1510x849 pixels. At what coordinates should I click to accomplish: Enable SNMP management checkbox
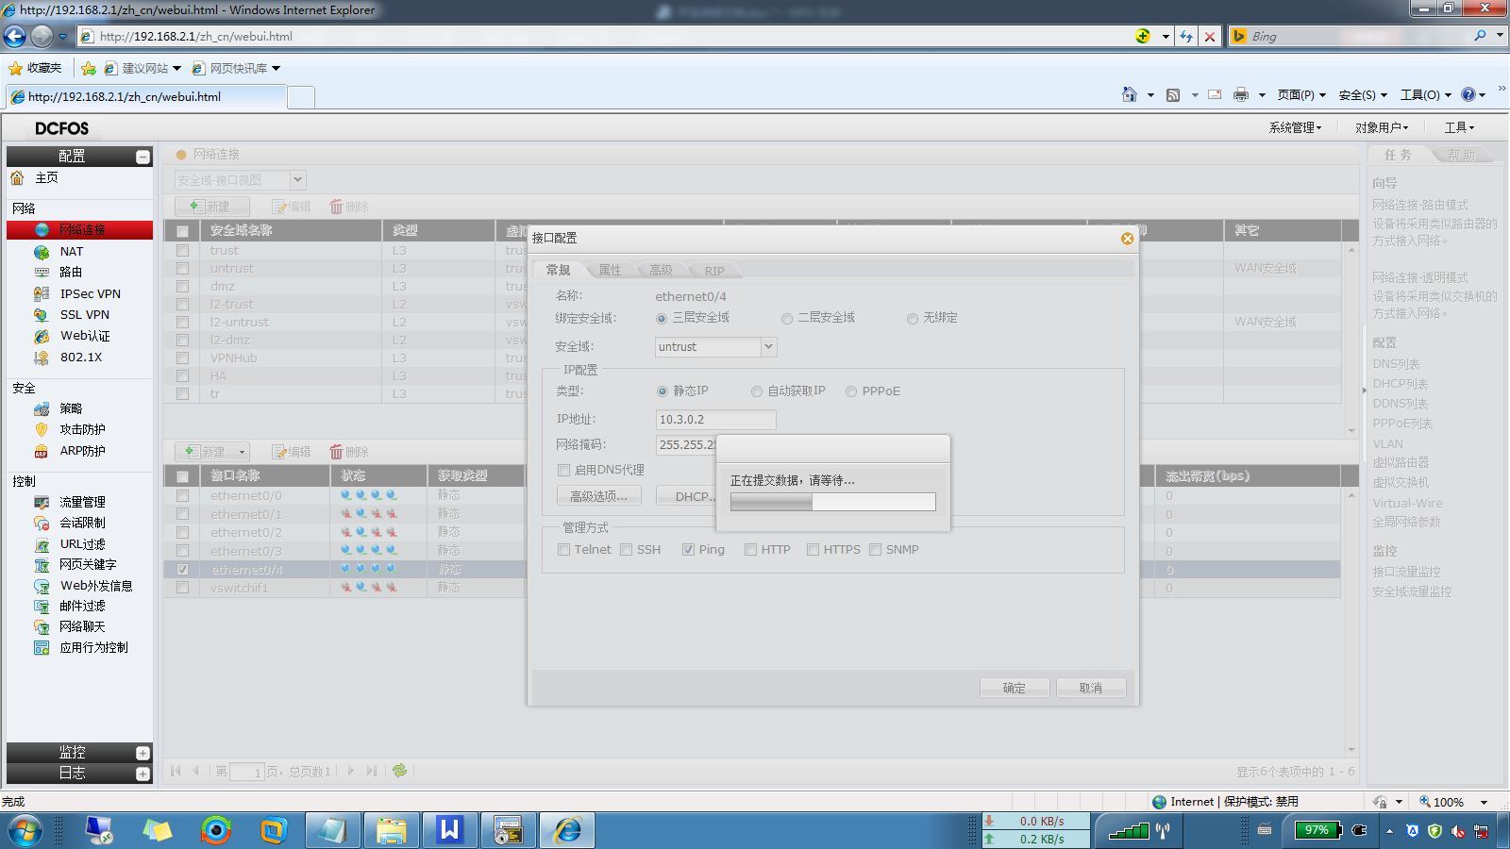tap(875, 550)
